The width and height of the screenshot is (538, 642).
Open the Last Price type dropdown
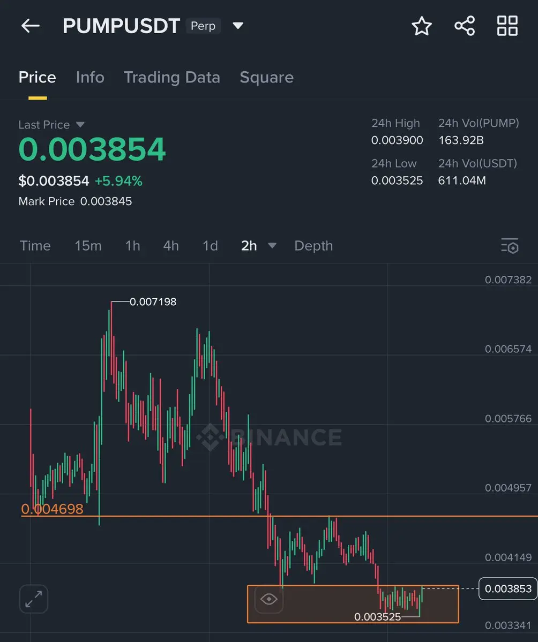80,124
